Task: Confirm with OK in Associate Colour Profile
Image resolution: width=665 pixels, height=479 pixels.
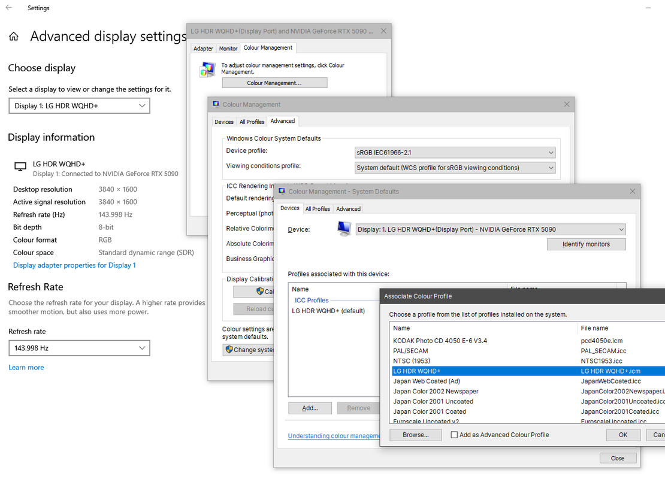Action: point(623,435)
